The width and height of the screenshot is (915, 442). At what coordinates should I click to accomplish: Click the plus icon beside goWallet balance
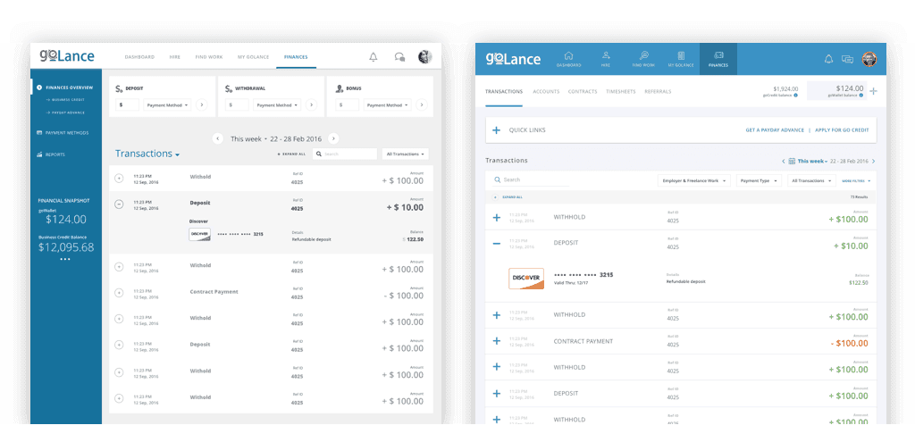873,91
